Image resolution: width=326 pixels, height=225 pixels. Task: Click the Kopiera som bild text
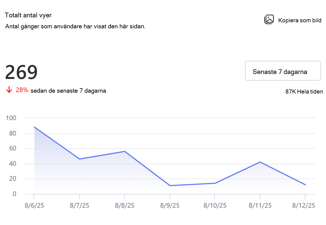coord(300,20)
